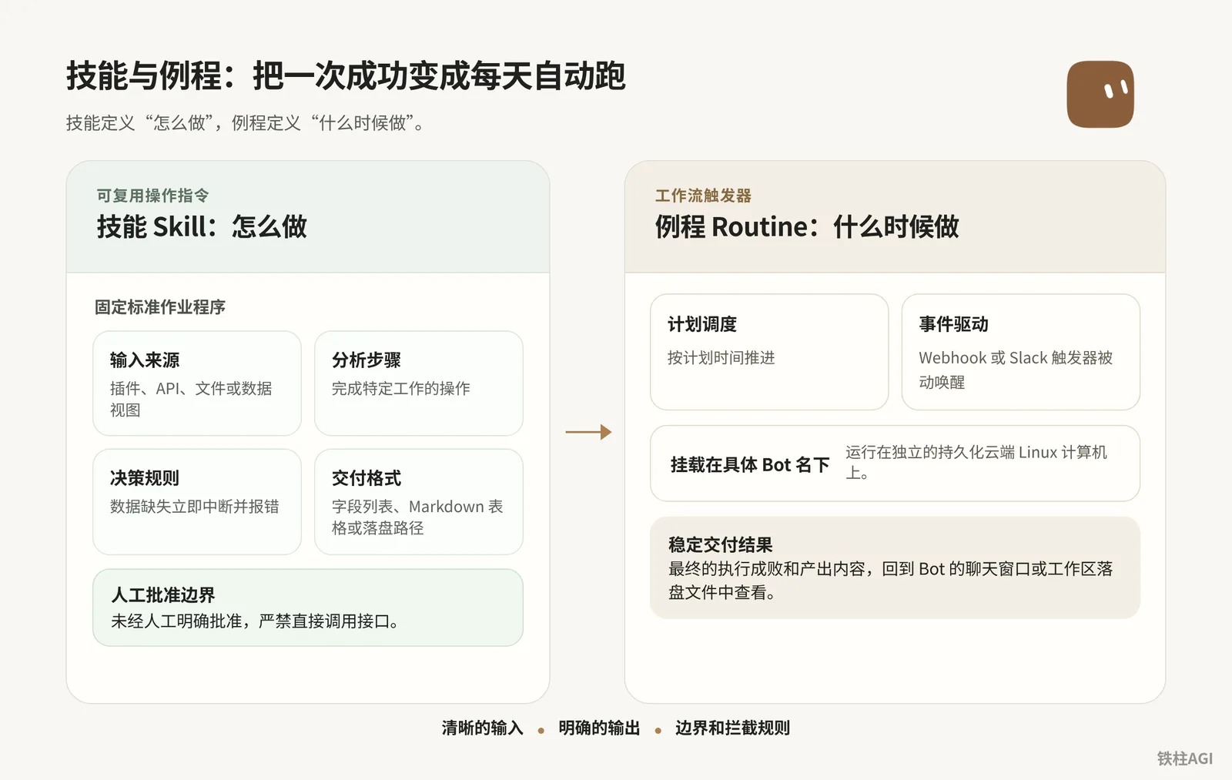Click the 稳定交付结果 box
This screenshot has width=1232, height=780.
pos(895,567)
